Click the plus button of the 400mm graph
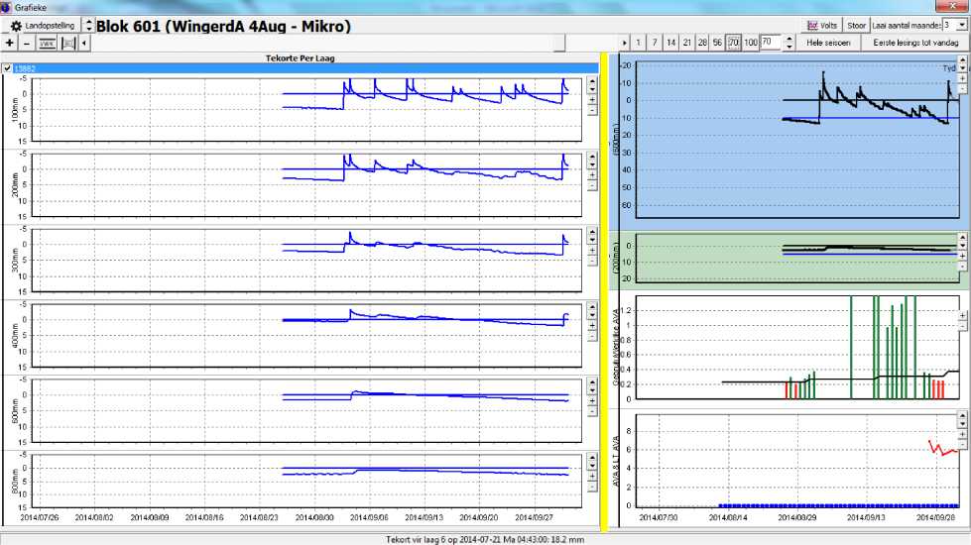This screenshot has height=545, width=971. (x=592, y=325)
